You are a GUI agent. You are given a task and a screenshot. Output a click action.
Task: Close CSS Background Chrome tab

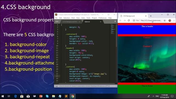[146, 16]
